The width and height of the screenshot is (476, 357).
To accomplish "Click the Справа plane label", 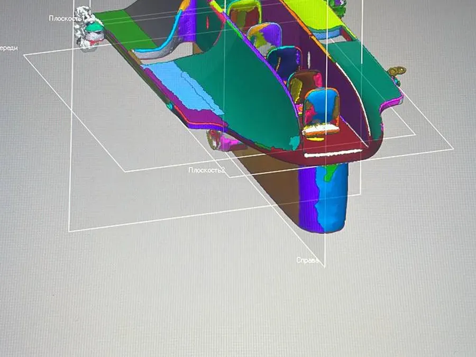I will tap(307, 260).
